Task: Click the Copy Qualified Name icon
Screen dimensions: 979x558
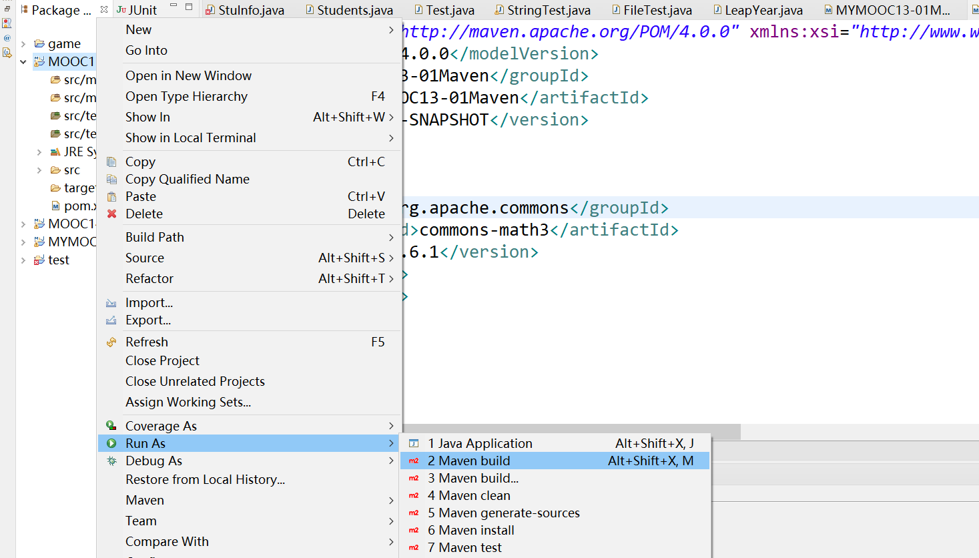Action: click(x=111, y=179)
